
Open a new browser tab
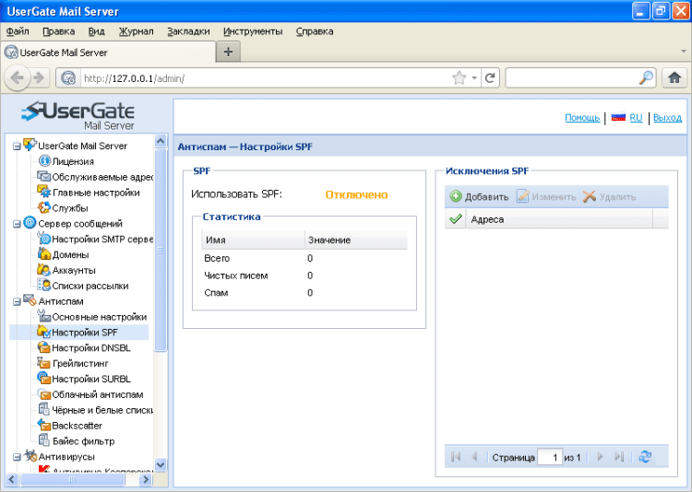coord(228,52)
